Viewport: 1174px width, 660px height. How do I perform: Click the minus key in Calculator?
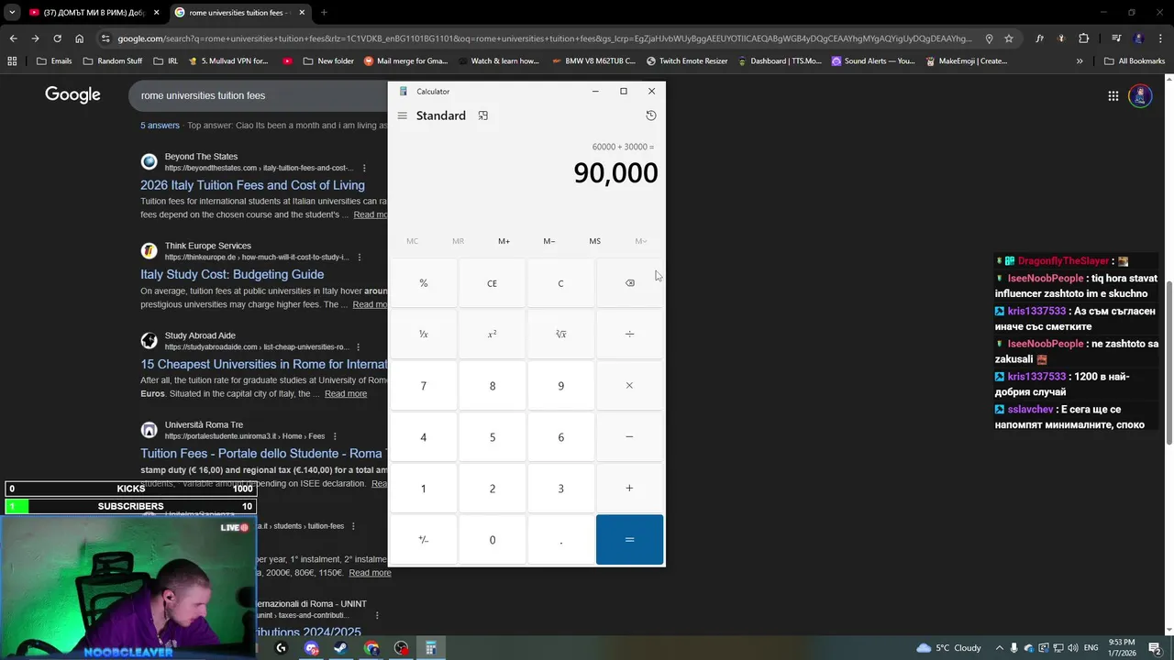click(x=629, y=437)
